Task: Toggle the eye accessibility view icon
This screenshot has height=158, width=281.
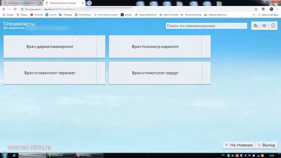Action: click(x=264, y=26)
